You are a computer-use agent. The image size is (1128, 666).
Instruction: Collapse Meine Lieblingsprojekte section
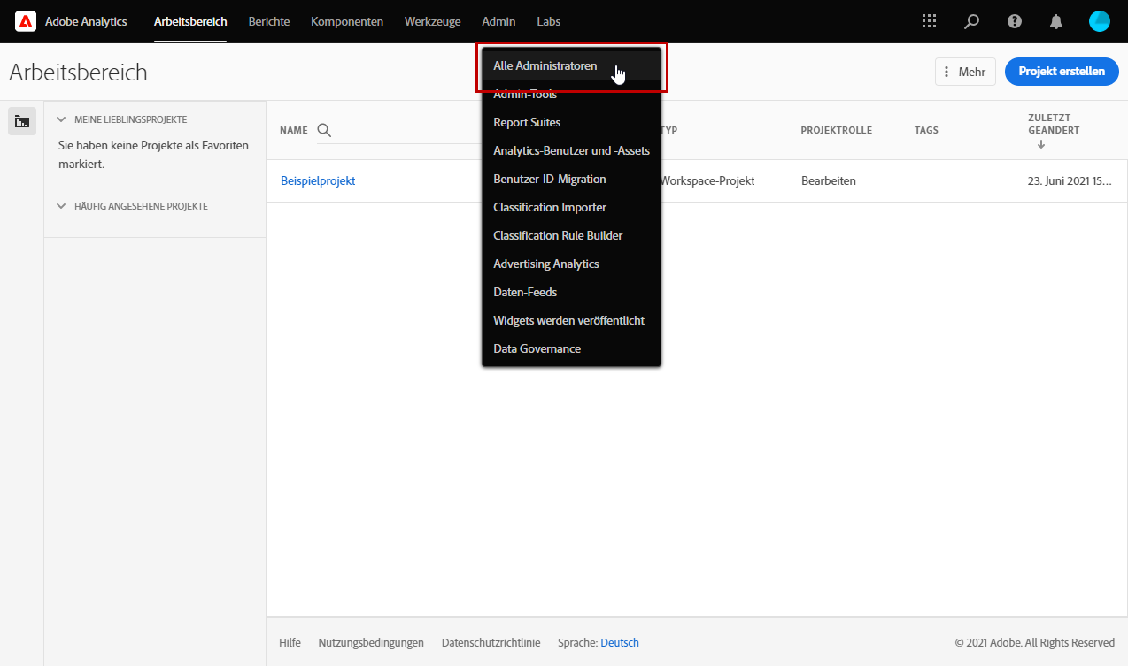tap(61, 119)
